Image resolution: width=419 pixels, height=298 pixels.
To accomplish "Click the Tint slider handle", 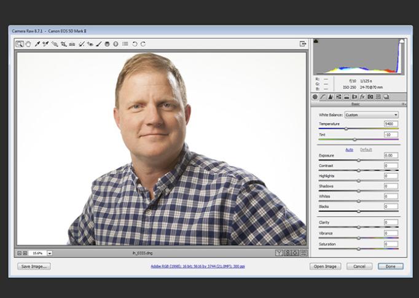I will tap(354, 139).
